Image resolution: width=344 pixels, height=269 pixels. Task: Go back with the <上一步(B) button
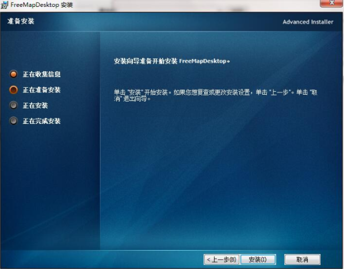click(221, 260)
